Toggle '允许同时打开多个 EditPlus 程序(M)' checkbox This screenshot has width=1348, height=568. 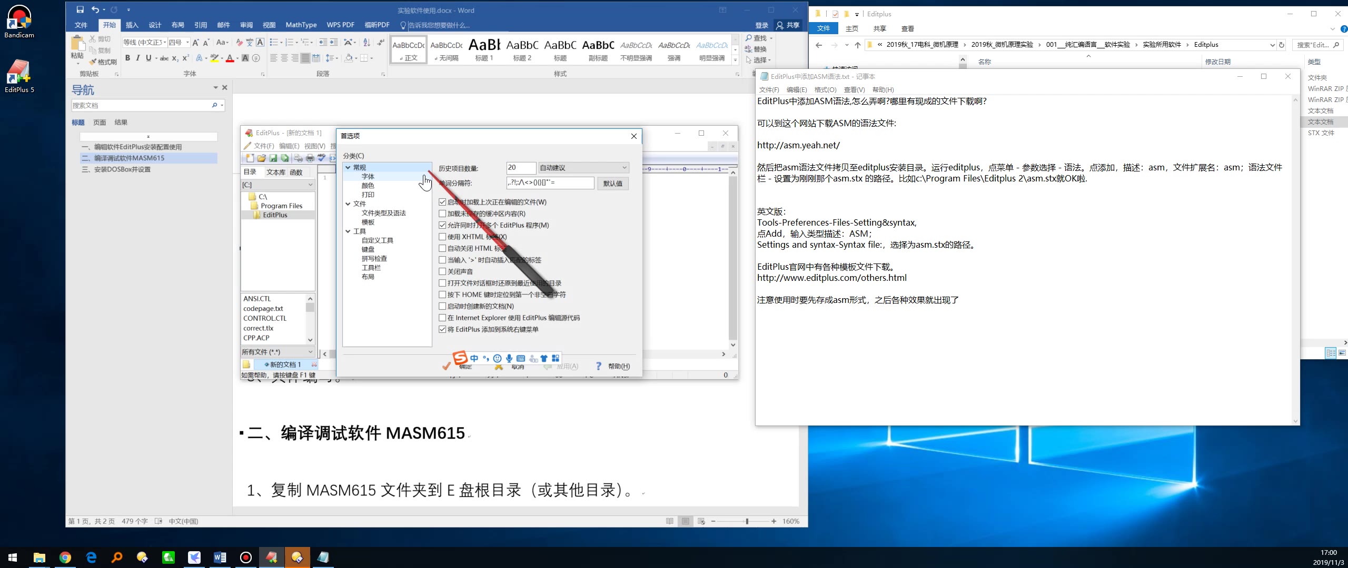(x=442, y=225)
